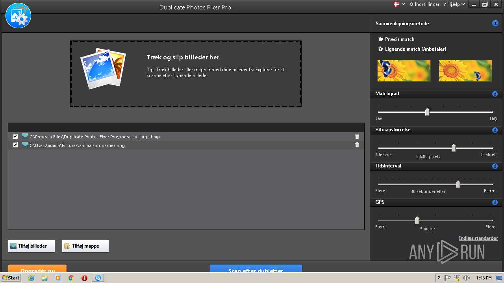Click the Opgradér nu button
Screen dimensions: 504x283
click(37, 269)
